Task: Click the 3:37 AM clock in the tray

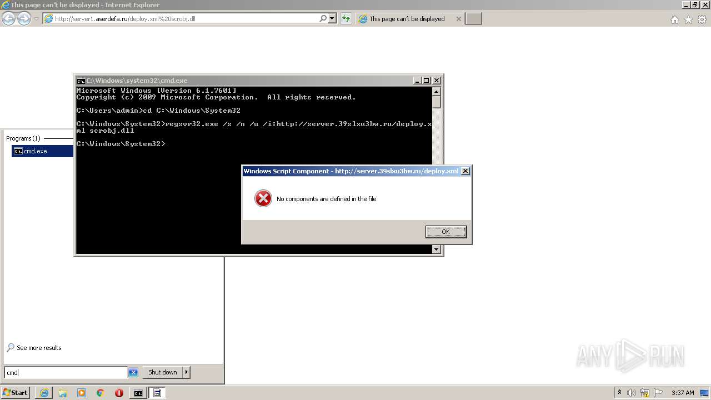Action: pyautogui.click(x=683, y=393)
